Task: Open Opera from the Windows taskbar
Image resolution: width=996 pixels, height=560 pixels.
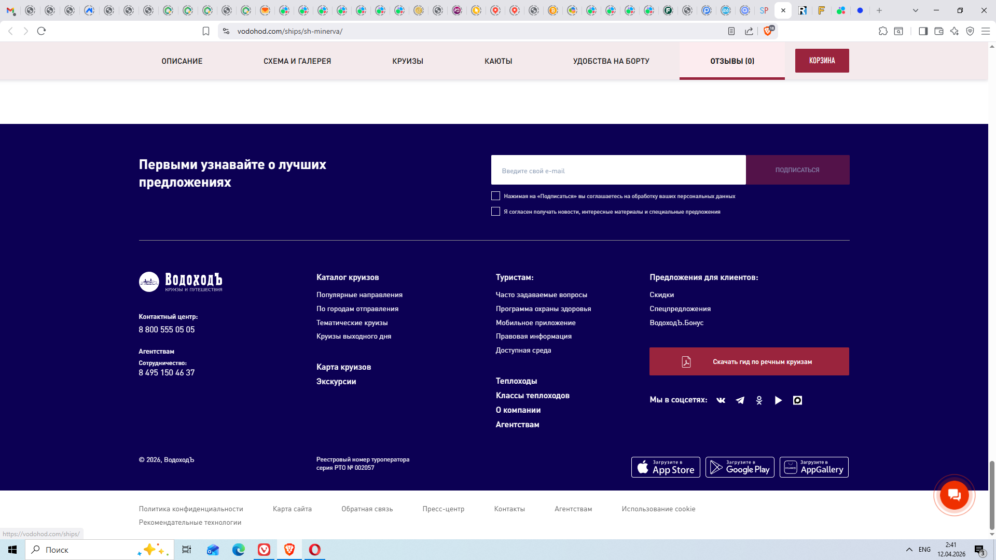Action: click(x=315, y=550)
